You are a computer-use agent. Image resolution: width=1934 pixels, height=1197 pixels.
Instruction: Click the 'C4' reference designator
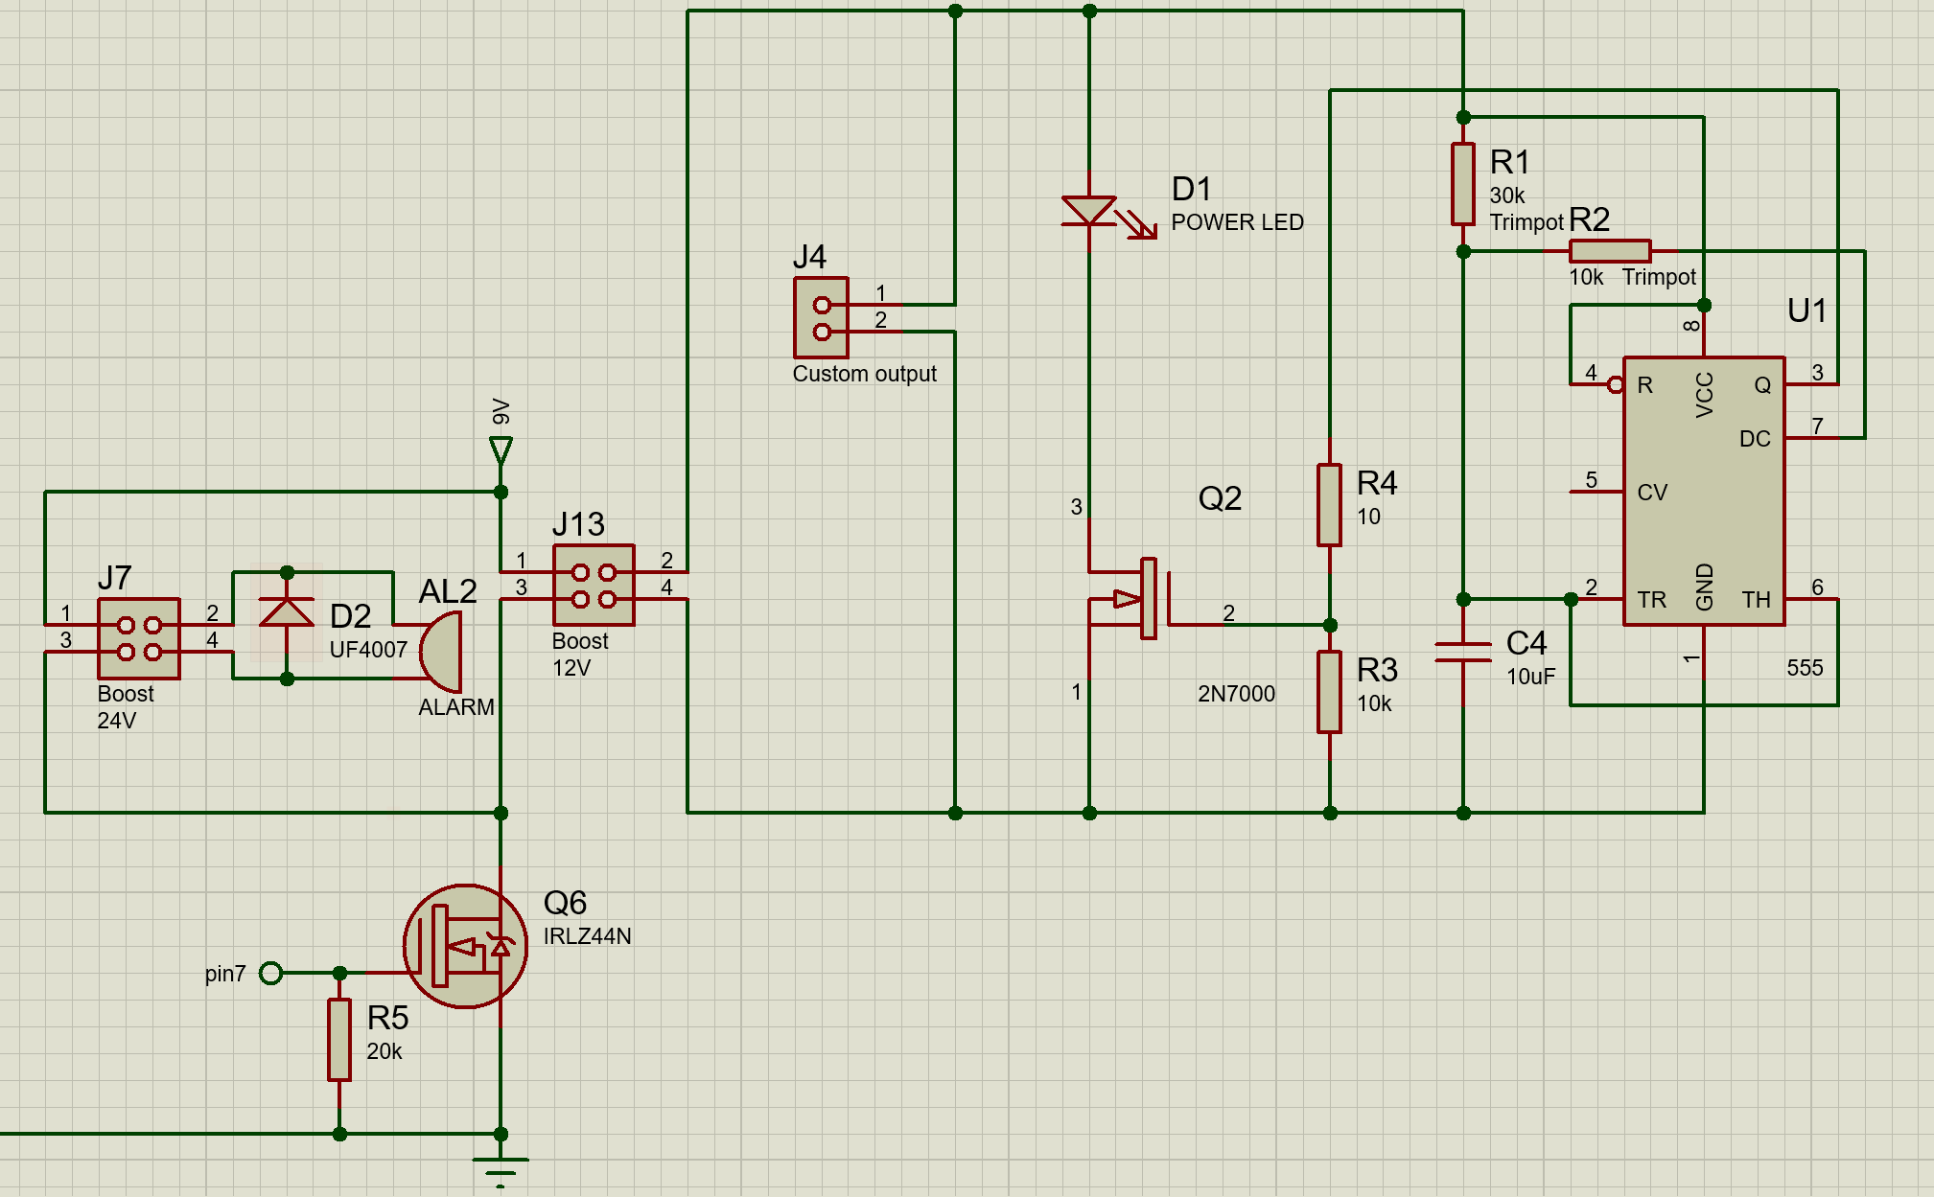tap(1526, 643)
